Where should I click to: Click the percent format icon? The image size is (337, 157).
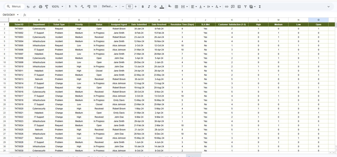coord(76,6)
